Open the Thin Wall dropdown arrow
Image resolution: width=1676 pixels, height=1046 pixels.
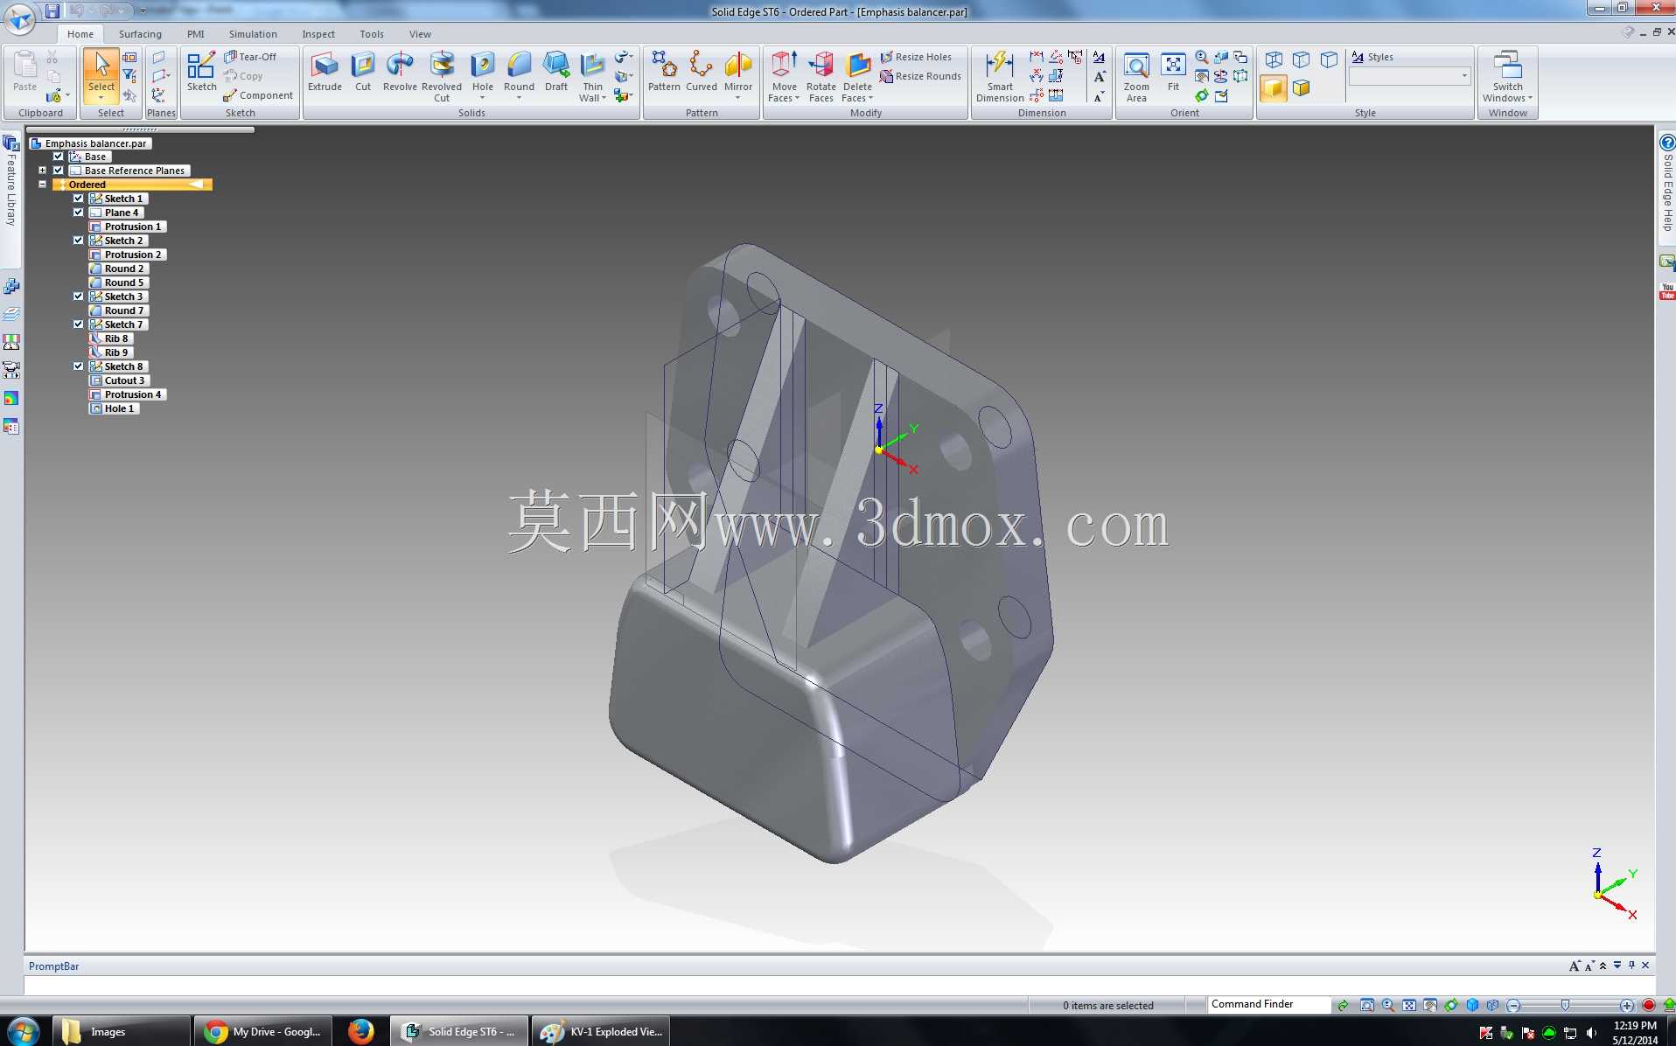[x=604, y=98]
